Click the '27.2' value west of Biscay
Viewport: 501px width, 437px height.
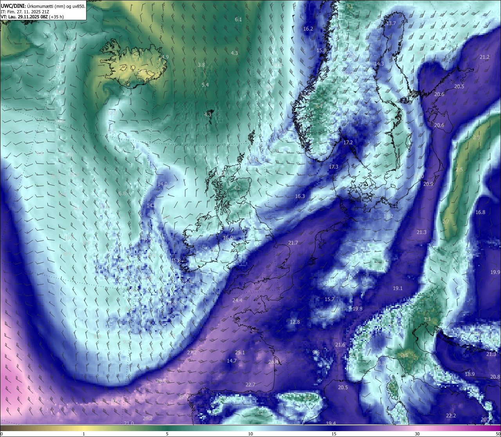(x=192, y=352)
